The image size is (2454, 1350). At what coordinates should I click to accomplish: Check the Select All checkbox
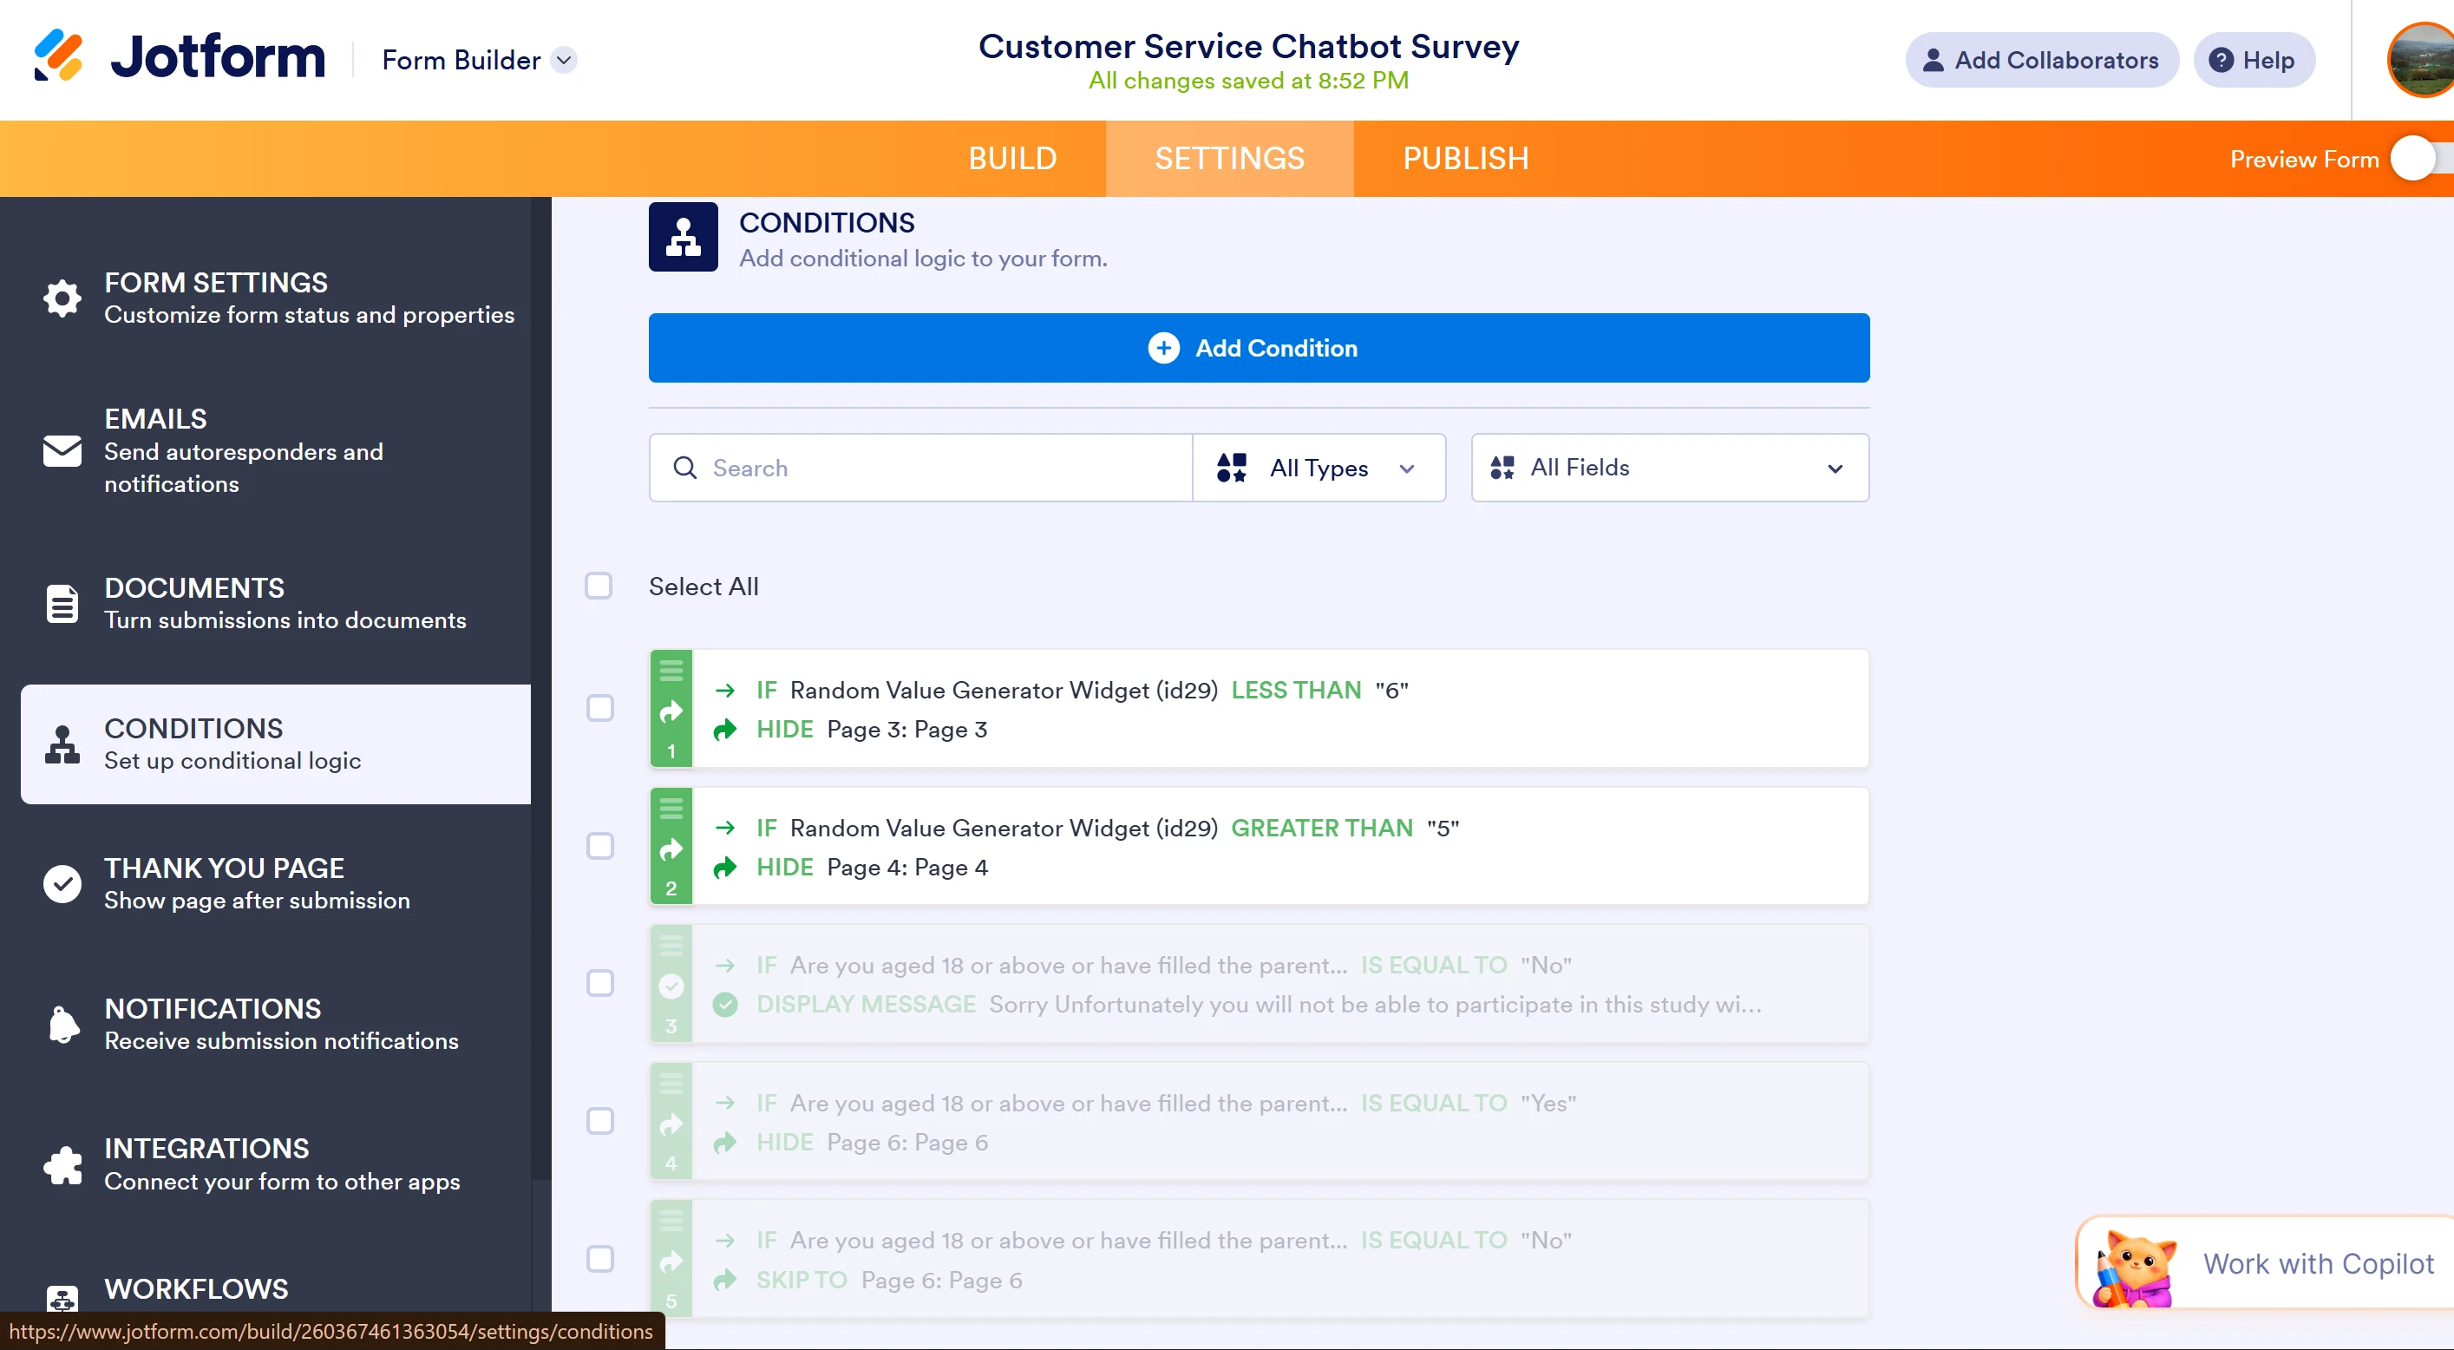pyautogui.click(x=599, y=586)
